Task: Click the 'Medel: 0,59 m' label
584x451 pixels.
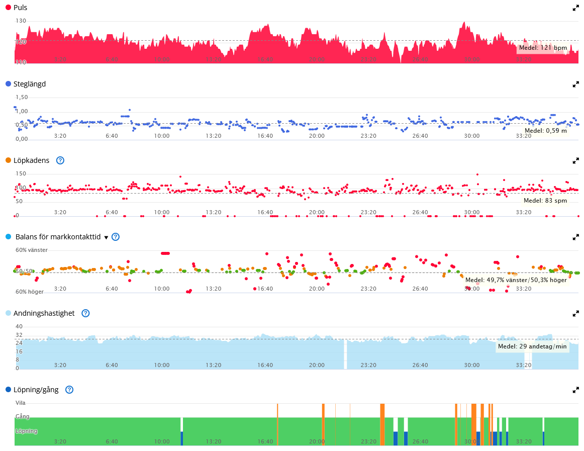Action: 546,130
